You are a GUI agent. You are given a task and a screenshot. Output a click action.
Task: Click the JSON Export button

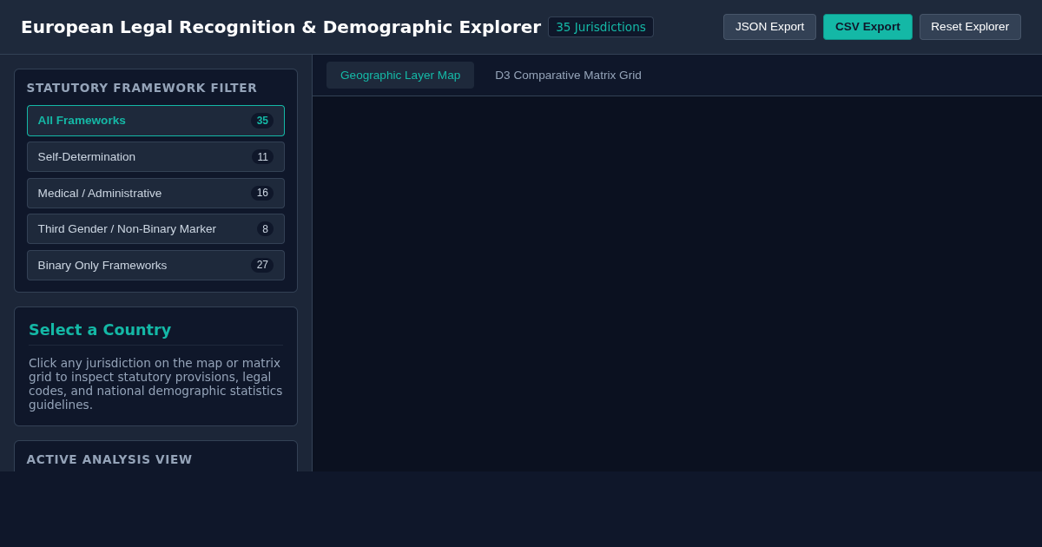tap(769, 27)
